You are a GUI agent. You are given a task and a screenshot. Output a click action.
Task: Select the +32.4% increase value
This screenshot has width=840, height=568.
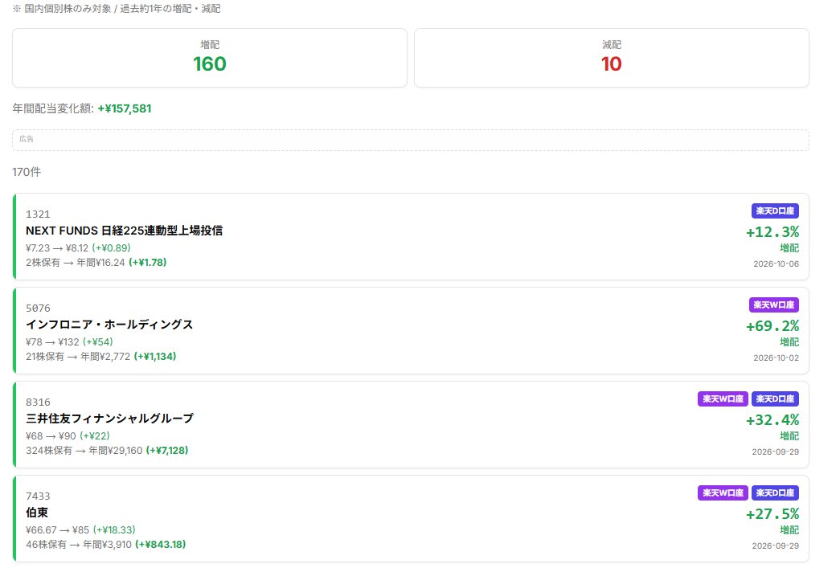pyautogui.click(x=772, y=419)
